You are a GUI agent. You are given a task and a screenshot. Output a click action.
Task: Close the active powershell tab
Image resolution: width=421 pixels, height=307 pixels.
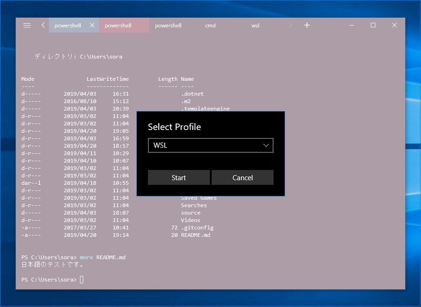pos(92,26)
